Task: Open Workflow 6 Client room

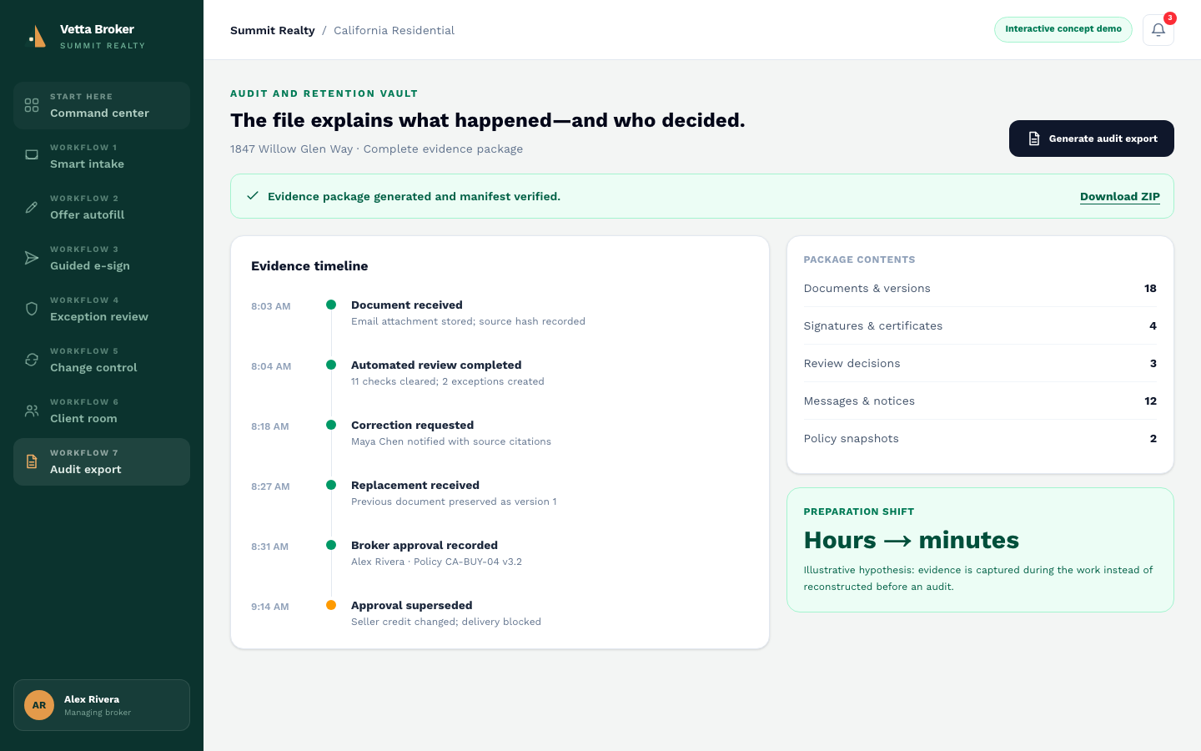Action: [102, 411]
